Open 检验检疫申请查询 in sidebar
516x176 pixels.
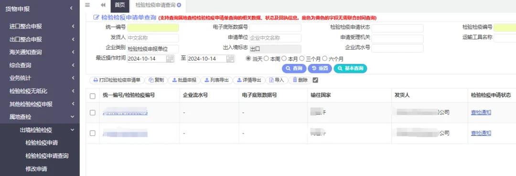click(x=47, y=155)
